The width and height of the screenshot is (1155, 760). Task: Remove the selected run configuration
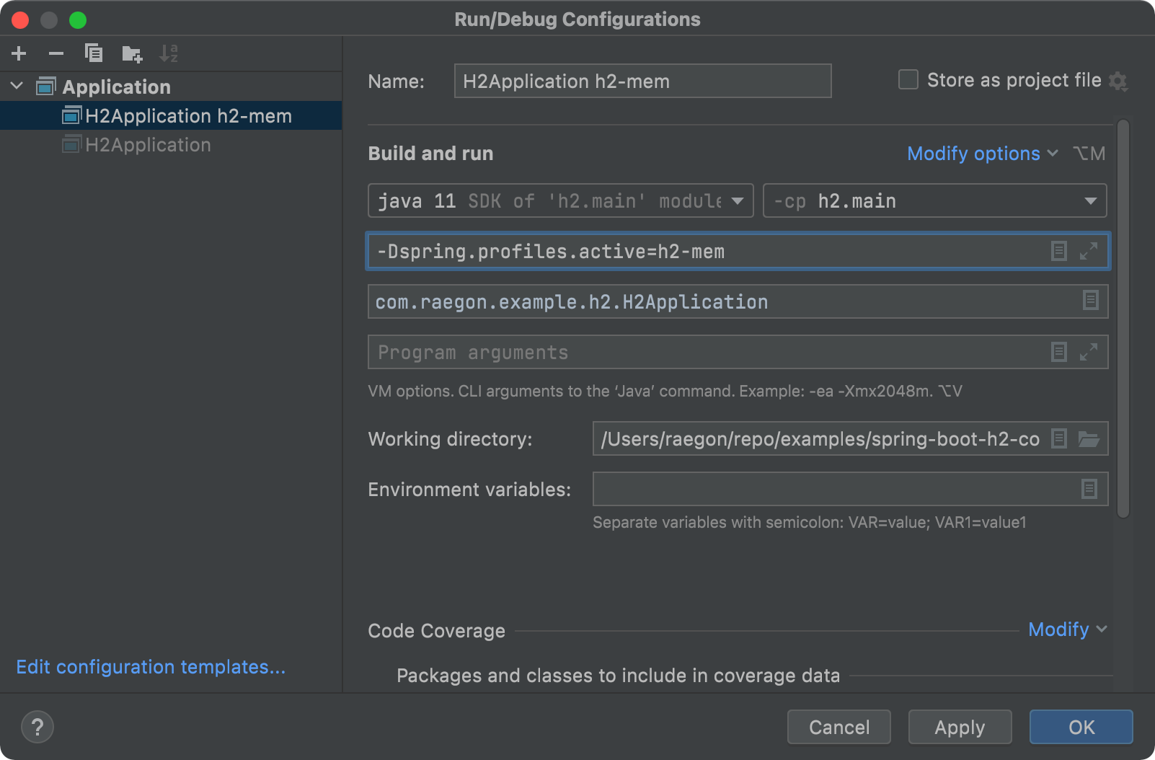coord(56,53)
